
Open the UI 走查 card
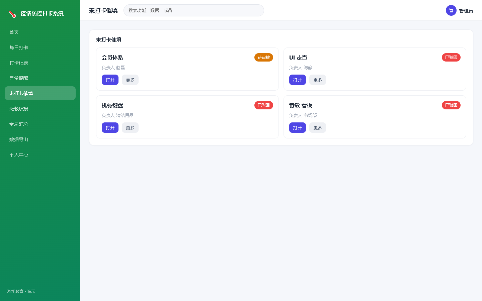(298, 80)
